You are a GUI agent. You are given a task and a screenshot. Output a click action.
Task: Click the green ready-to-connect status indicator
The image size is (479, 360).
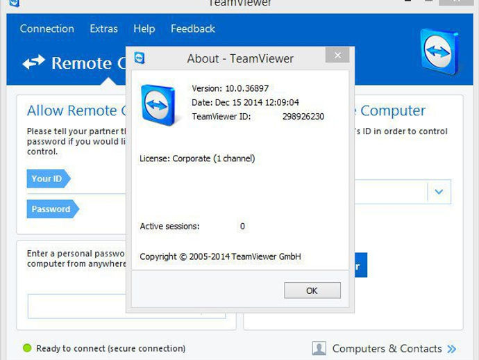[27, 347]
